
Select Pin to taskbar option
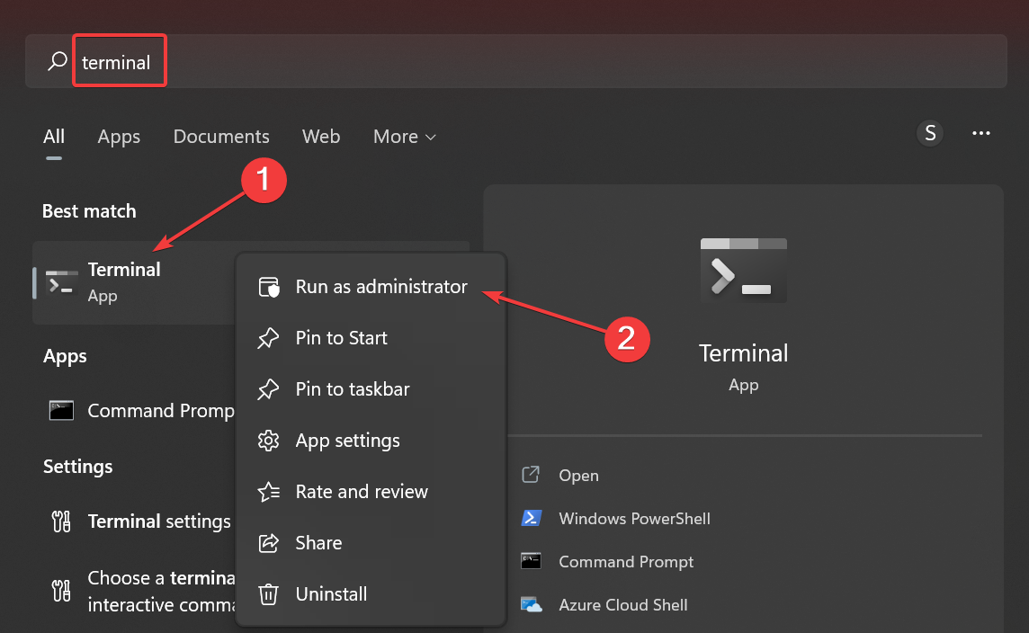pyautogui.click(x=352, y=389)
